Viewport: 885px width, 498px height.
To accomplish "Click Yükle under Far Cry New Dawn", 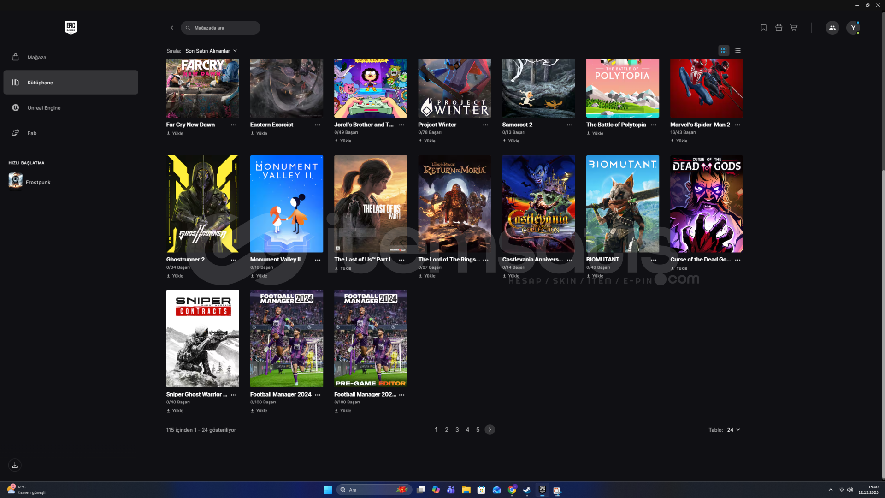I will click(x=175, y=133).
